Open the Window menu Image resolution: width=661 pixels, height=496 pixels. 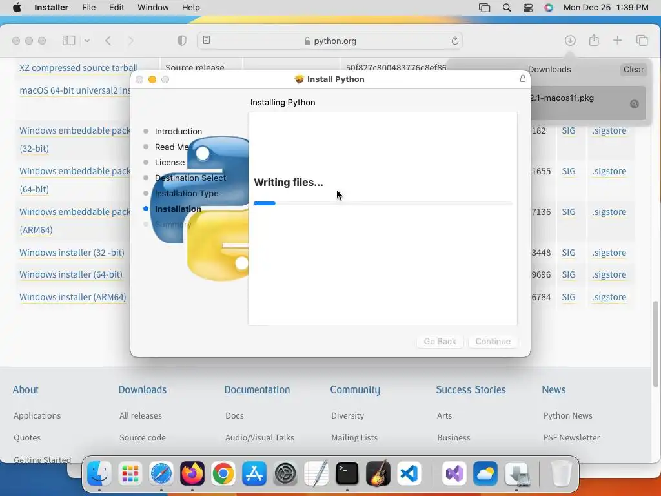tap(153, 8)
